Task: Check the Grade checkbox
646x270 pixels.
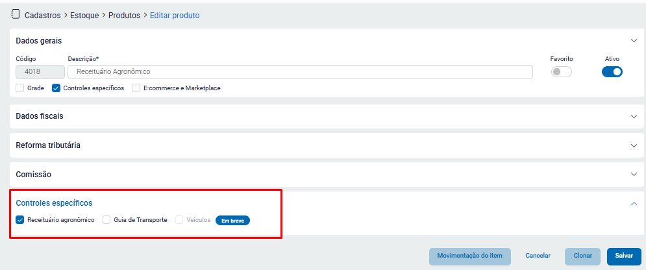Action: (x=20, y=88)
